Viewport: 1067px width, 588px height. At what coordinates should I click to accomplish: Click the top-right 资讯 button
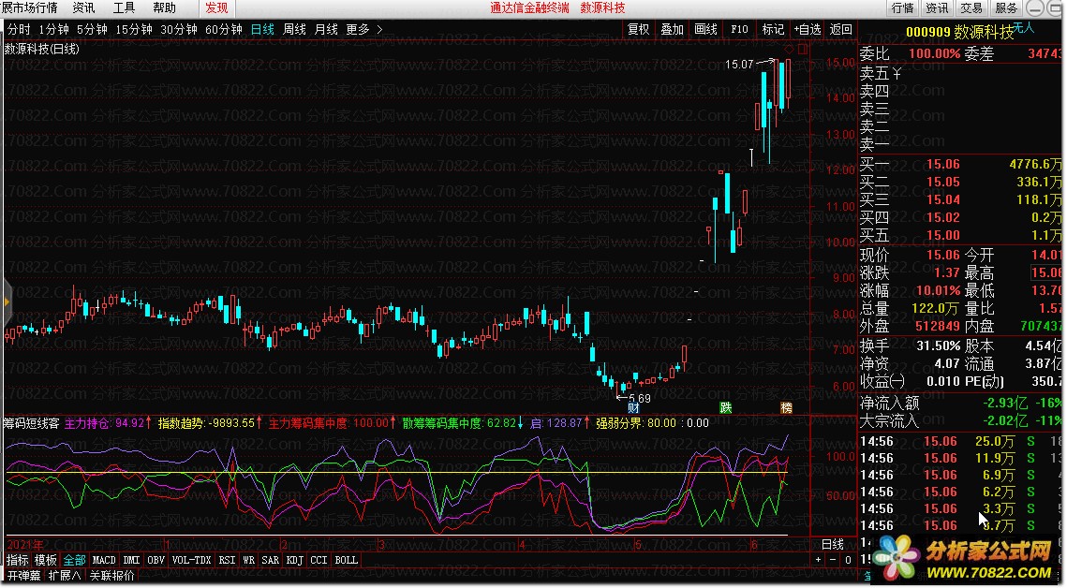[x=937, y=8]
